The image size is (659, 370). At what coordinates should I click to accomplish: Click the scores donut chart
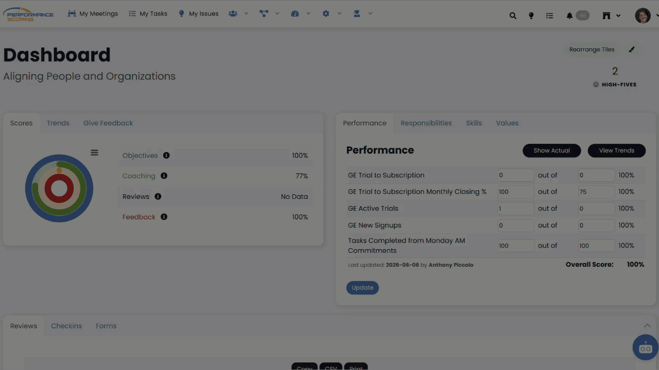coord(59,188)
